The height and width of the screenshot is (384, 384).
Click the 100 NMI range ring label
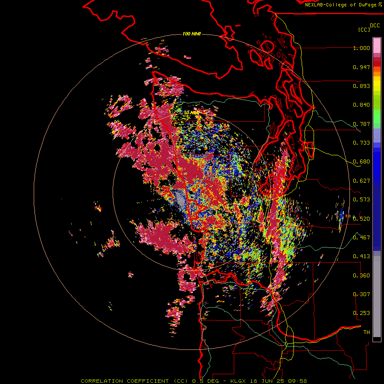(192, 34)
